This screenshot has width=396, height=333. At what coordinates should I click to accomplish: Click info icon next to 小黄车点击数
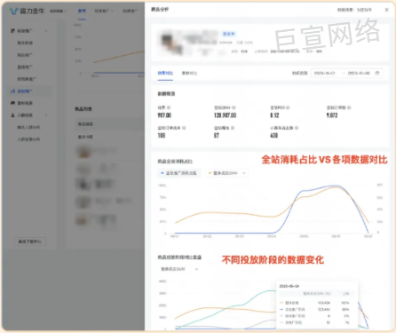pyautogui.click(x=297, y=128)
